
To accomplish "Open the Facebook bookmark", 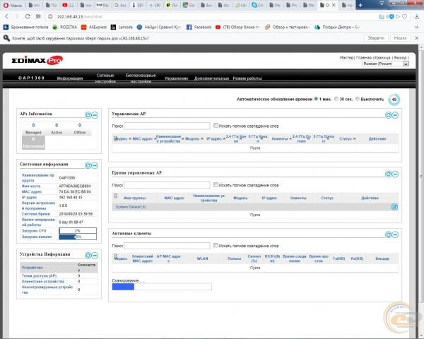I will pos(199,27).
